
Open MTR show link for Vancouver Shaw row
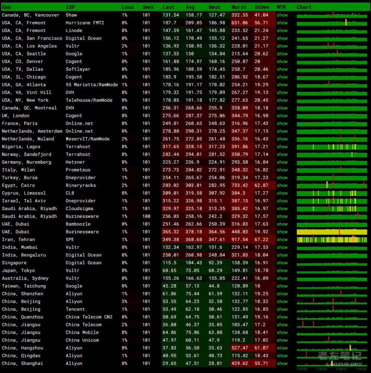coord(282,15)
